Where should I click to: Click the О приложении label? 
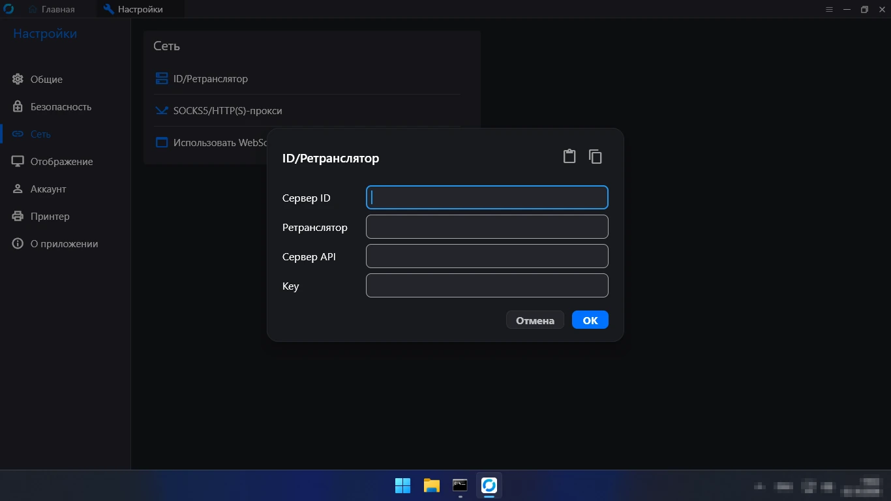65,243
